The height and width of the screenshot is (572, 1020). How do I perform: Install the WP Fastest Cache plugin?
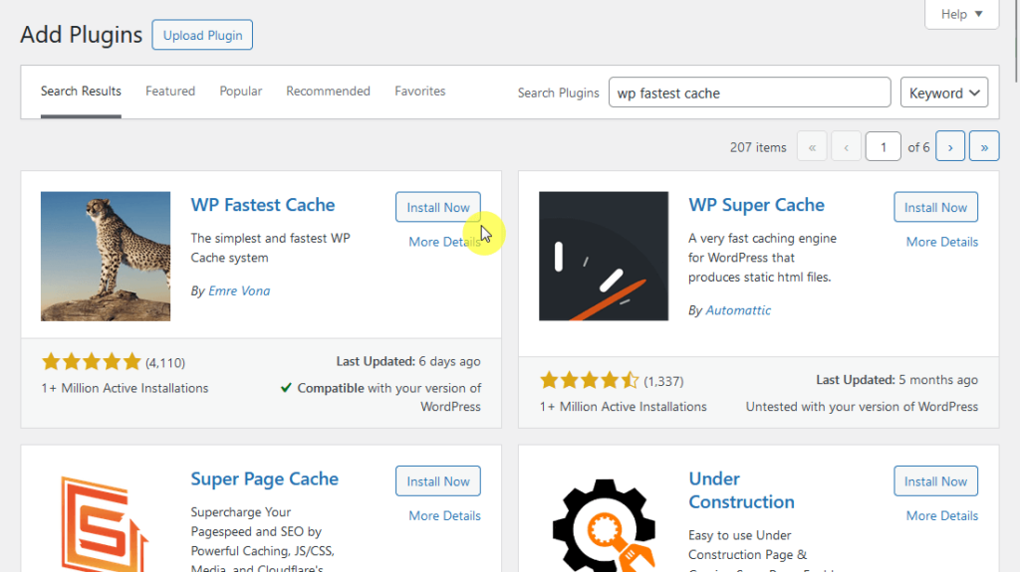click(438, 207)
